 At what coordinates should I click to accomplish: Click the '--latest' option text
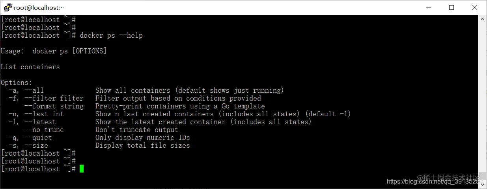[40, 122]
